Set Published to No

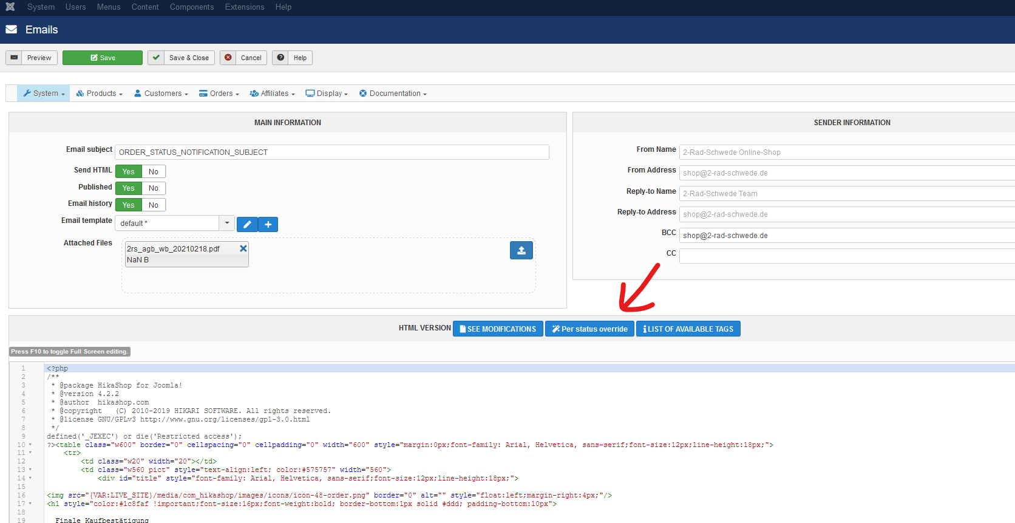[154, 188]
